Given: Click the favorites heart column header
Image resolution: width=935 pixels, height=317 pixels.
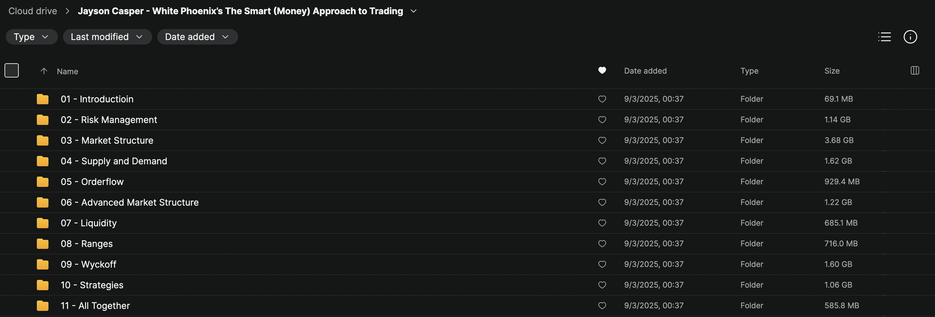Looking at the screenshot, I should click(602, 70).
